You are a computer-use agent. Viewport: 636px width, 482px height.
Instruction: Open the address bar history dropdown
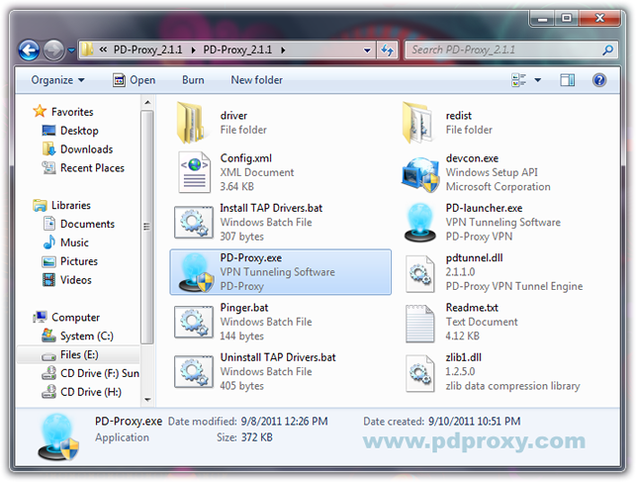[367, 50]
